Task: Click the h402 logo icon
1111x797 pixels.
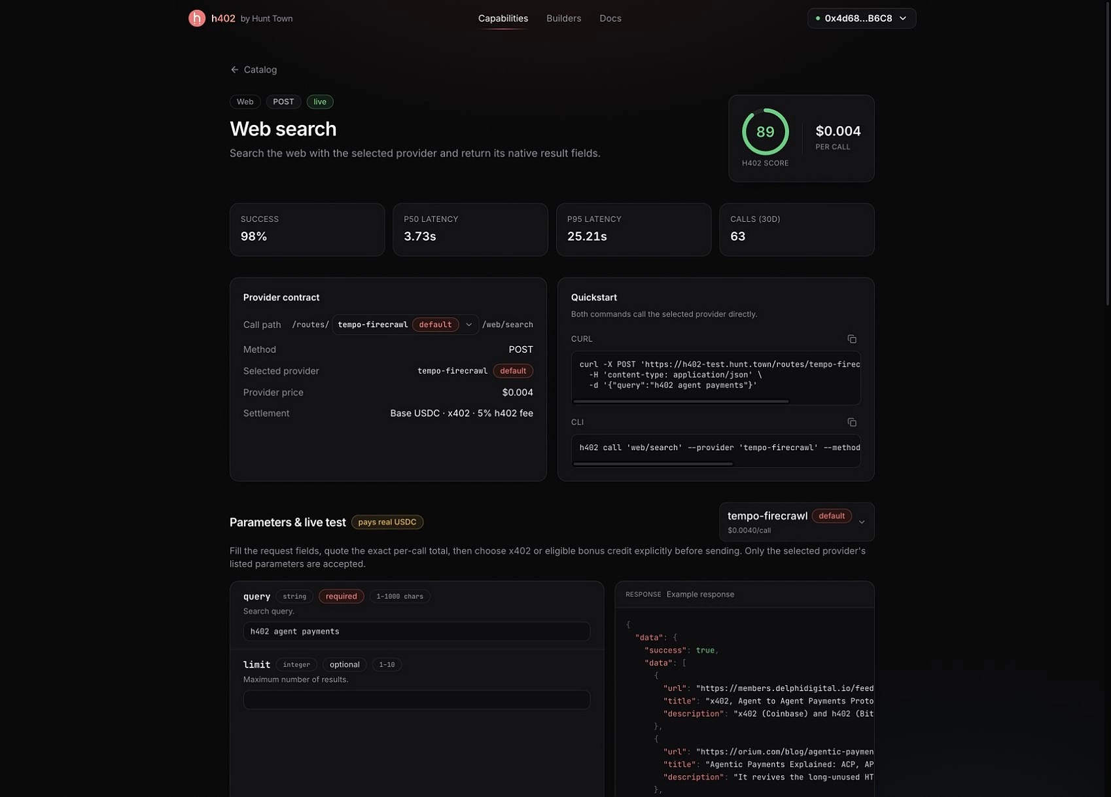Action: 197,18
